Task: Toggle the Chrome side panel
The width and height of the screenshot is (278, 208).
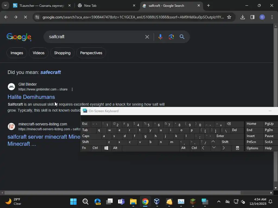Action: click(x=252, y=17)
